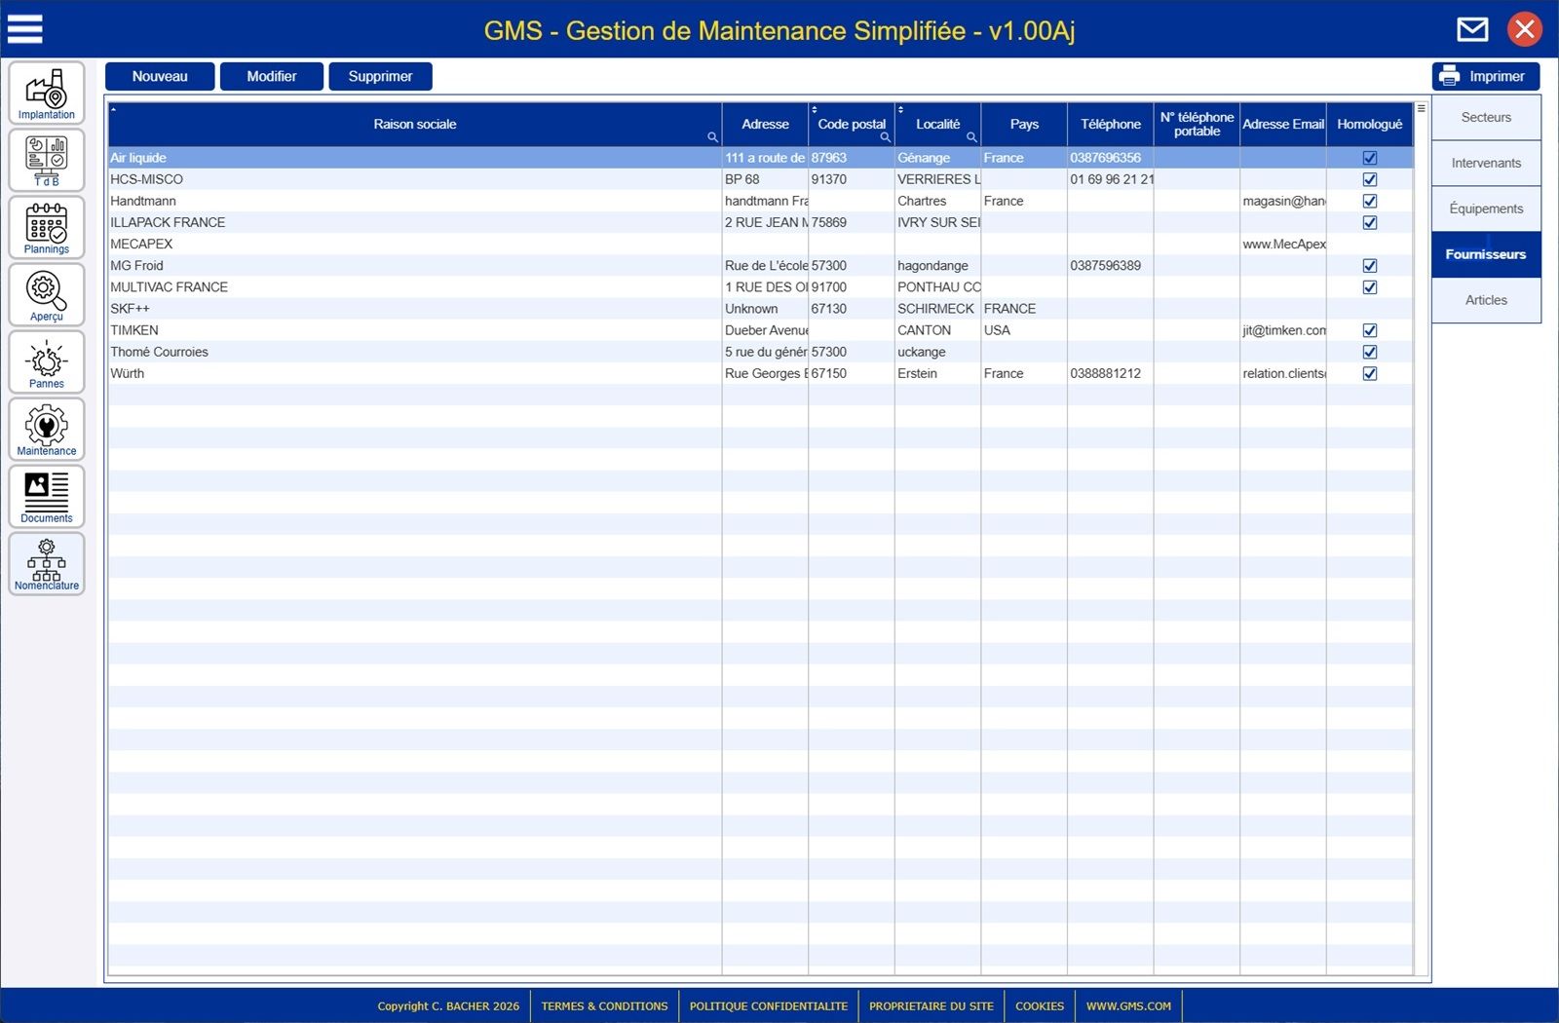Open the Nomenclature hierarchy icon
This screenshot has width=1559, height=1023.
(x=46, y=564)
